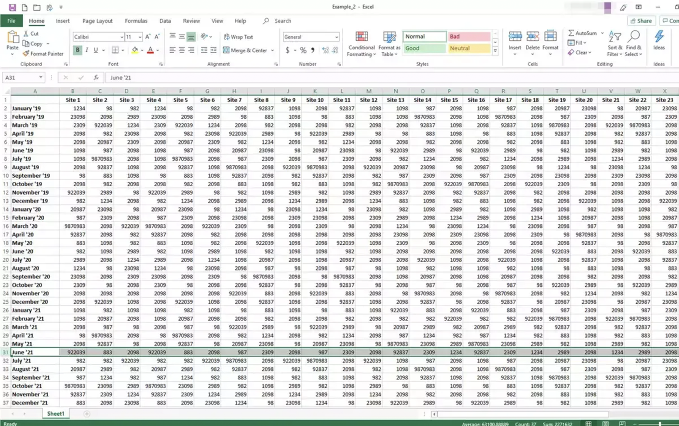Apply the Good cell style
The width and height of the screenshot is (679, 426).
(x=424, y=48)
